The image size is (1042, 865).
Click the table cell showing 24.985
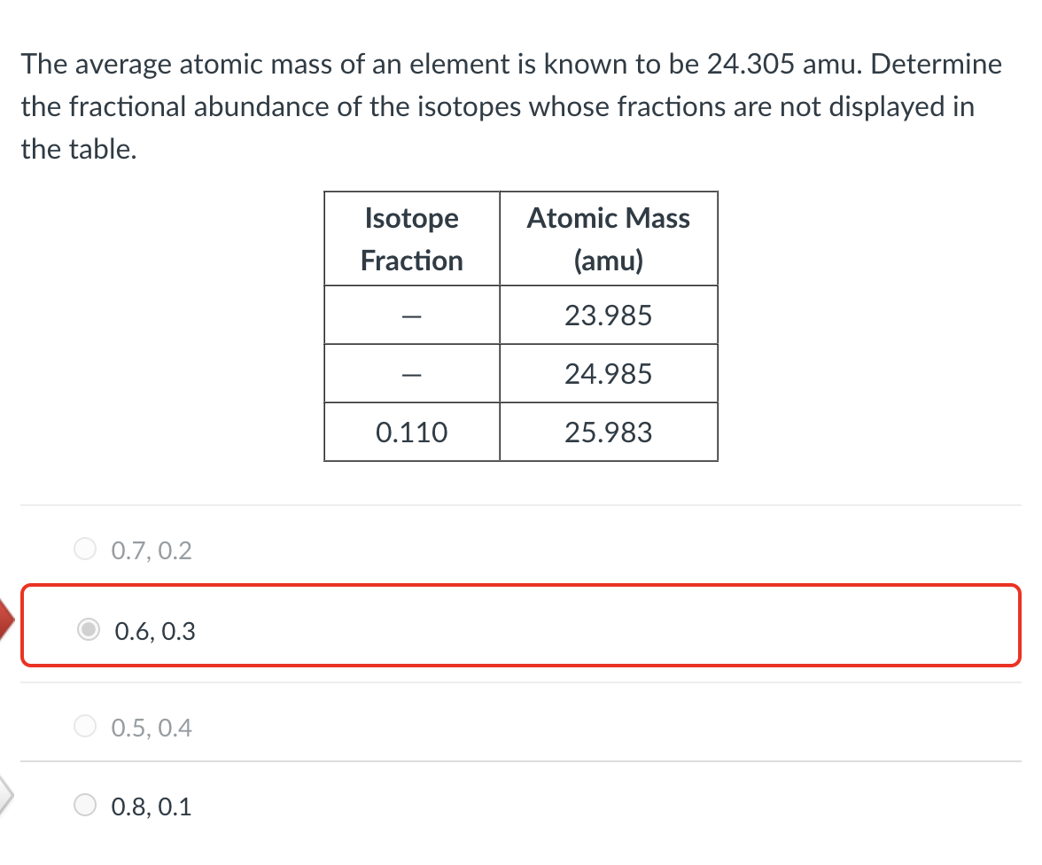(609, 373)
